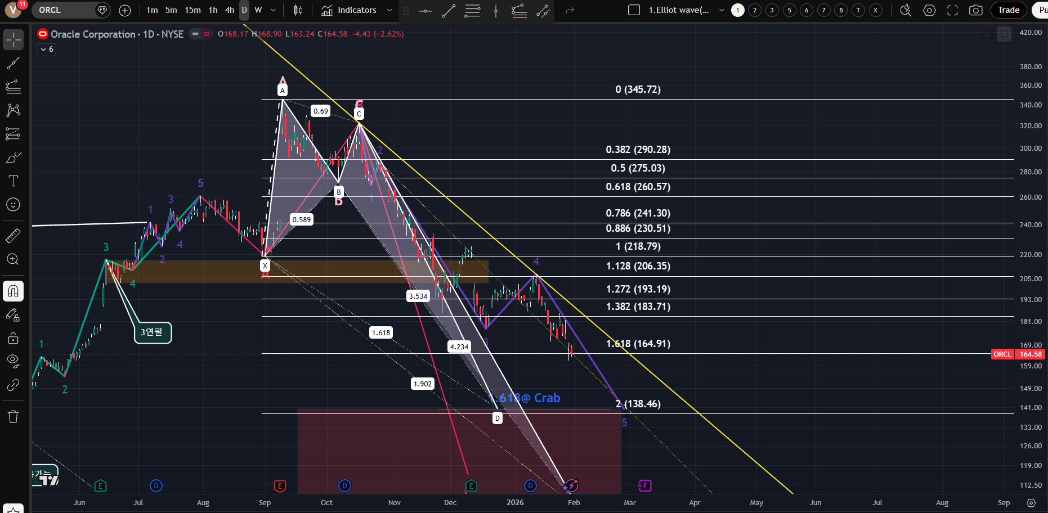Open the text annotation tool
Screen dimensions: 1048x513
(x=13, y=181)
